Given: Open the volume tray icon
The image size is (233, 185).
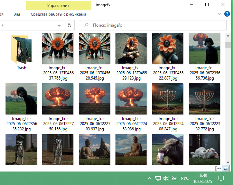Looking at the screenshot, I should coord(166,178).
